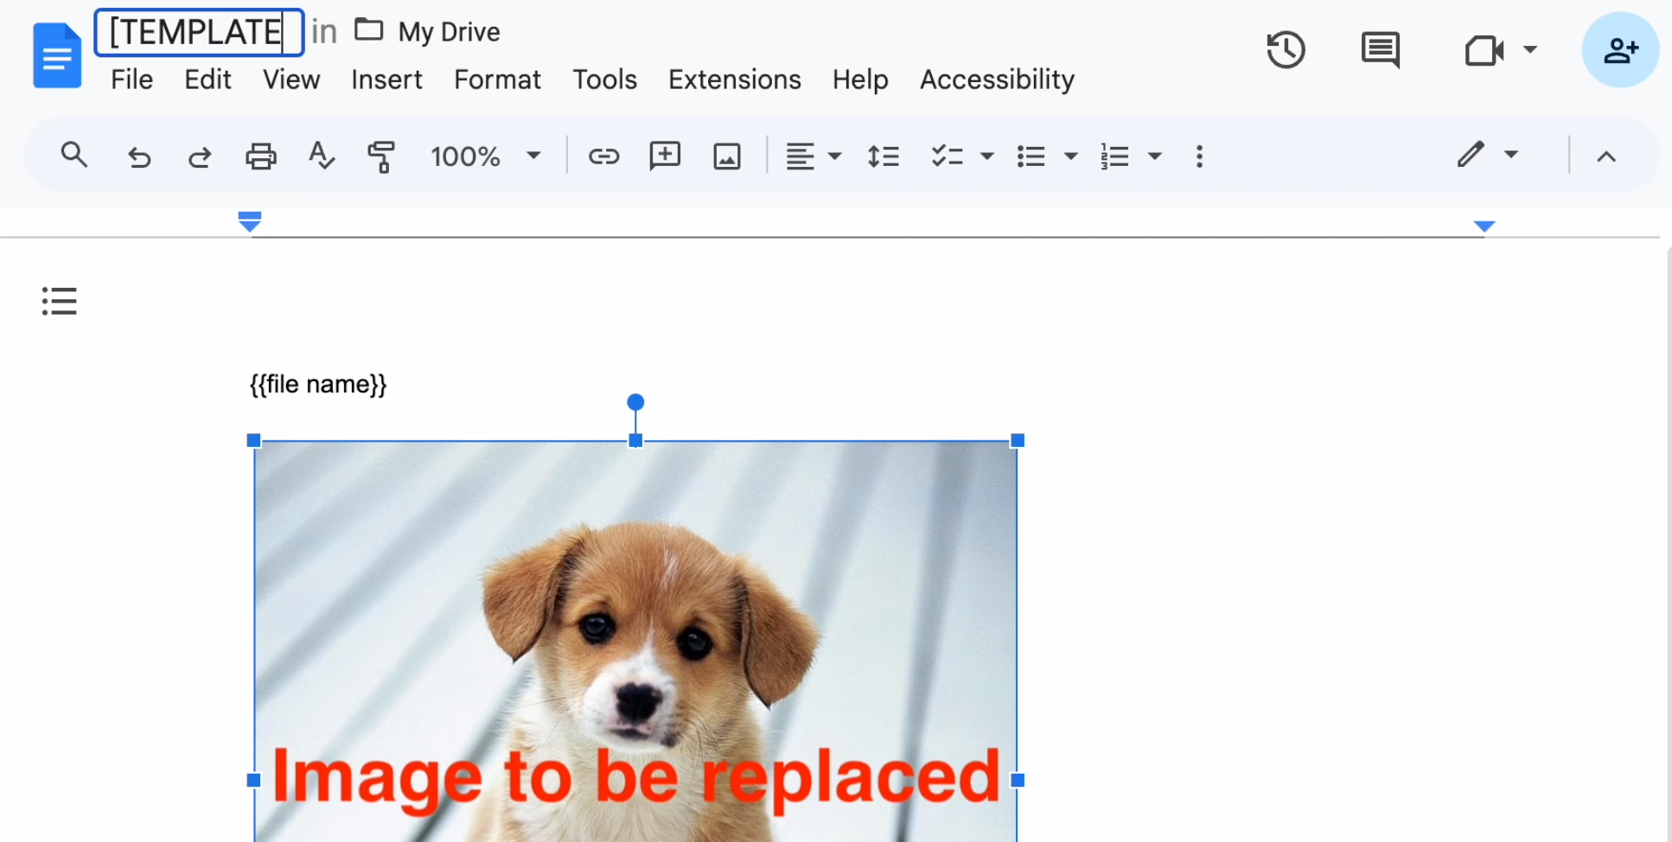Click the My Drive location link
1672x842 pixels.
point(449,32)
